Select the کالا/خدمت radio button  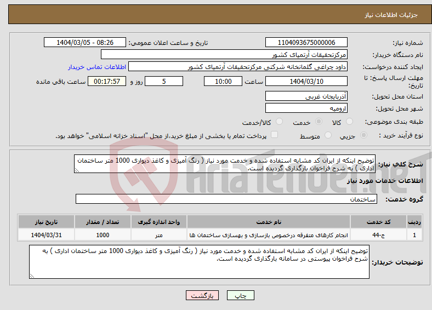click(x=279, y=122)
